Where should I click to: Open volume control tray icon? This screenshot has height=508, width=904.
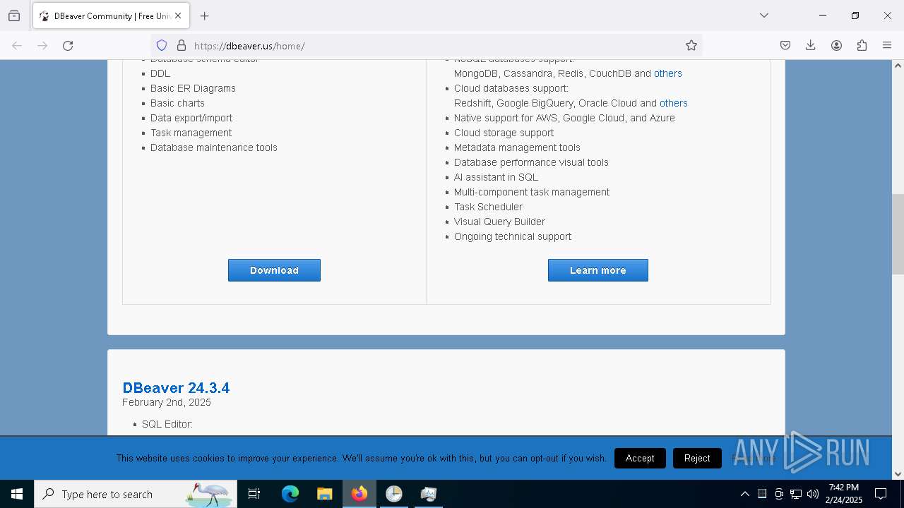[x=813, y=494]
